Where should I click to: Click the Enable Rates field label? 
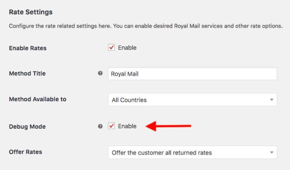28,48
